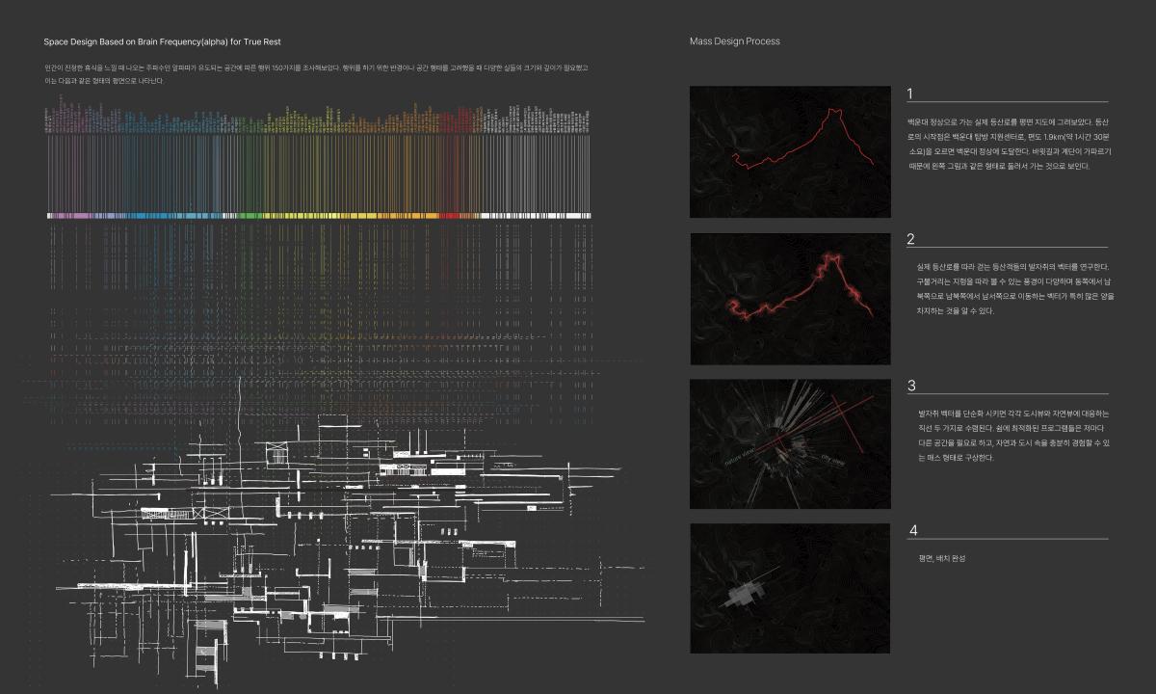Click the step number '4' heading
The image size is (1156, 694).
pyautogui.click(x=913, y=530)
